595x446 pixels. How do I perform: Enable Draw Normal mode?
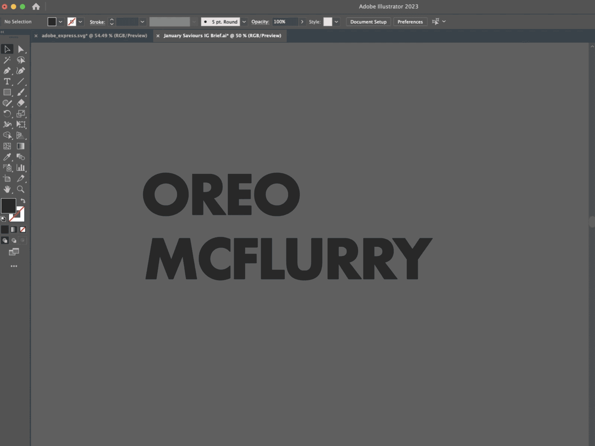pos(5,240)
